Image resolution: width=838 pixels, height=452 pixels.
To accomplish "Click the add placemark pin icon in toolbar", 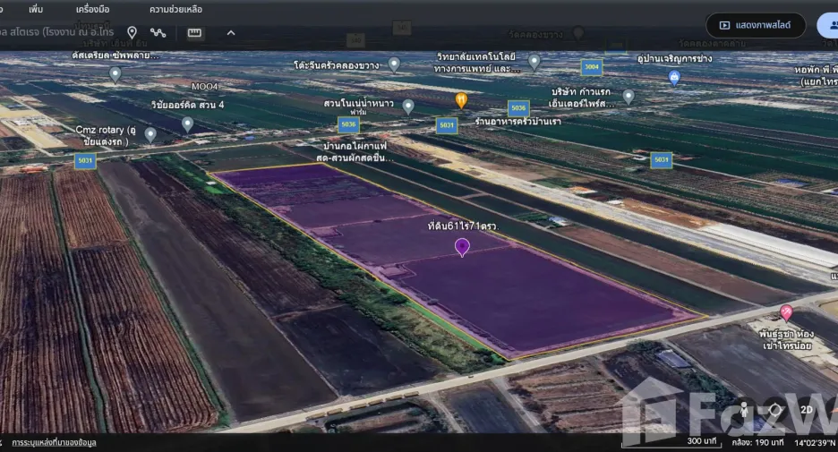I will 132,32.
